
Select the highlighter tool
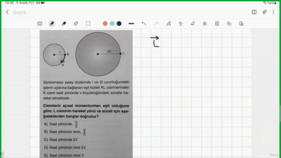click(64, 23)
